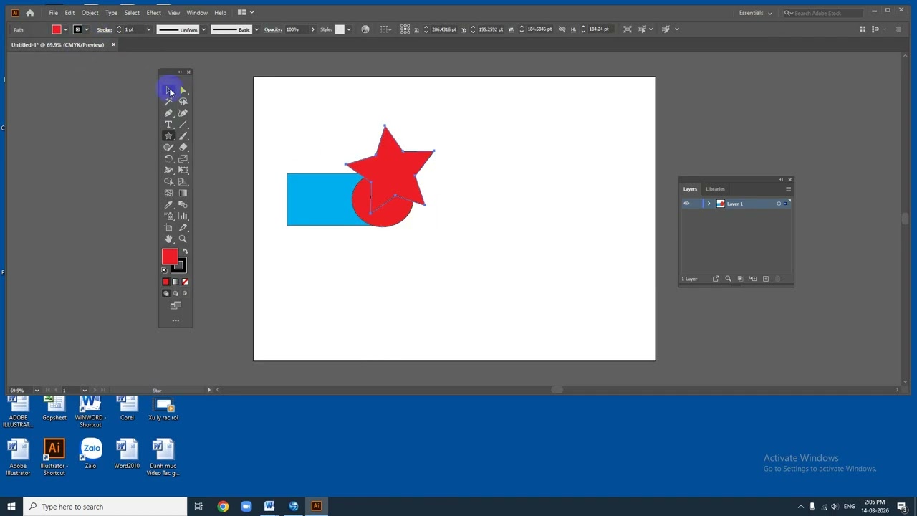The height and width of the screenshot is (516, 917).
Task: Activate the Hand tool
Action: click(168, 239)
